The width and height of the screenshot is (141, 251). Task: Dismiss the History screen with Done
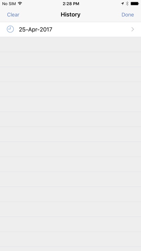pyautogui.click(x=128, y=15)
